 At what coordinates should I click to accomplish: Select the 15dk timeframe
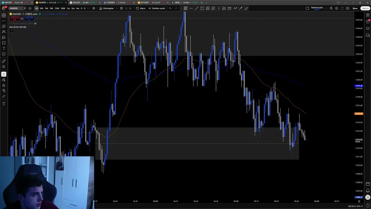[57, 8]
